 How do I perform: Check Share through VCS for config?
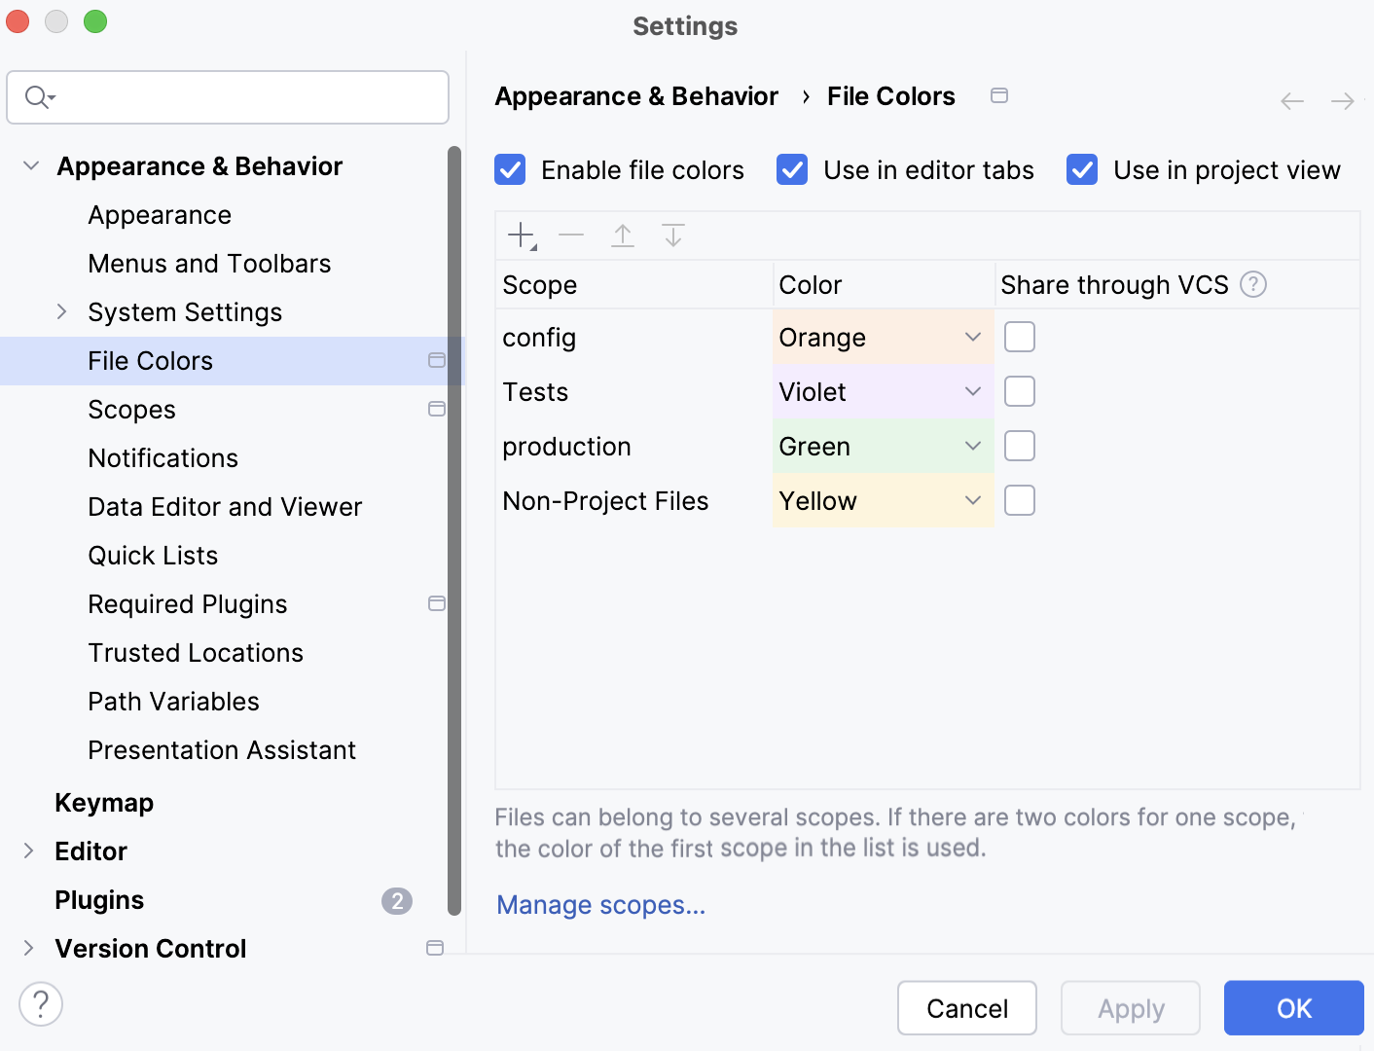(1020, 337)
